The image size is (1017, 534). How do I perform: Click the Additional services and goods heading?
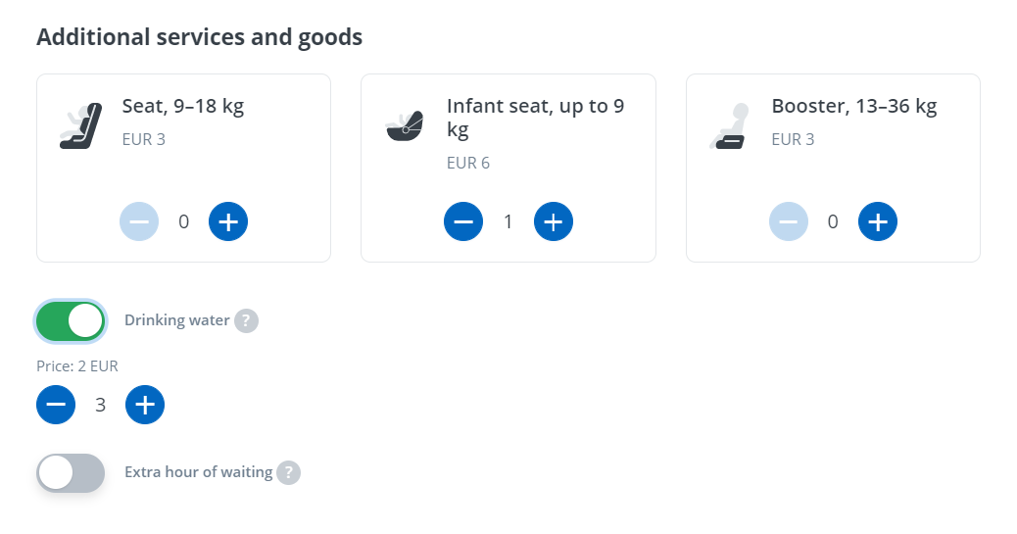click(199, 37)
